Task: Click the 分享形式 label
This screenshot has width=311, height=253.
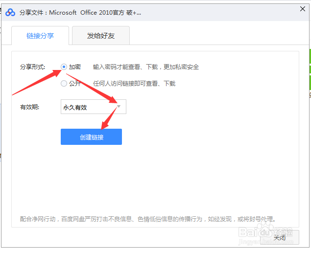Action: click(x=32, y=67)
